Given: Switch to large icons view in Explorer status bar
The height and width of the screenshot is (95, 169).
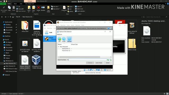Looking at the screenshot, I should tap(167, 94).
